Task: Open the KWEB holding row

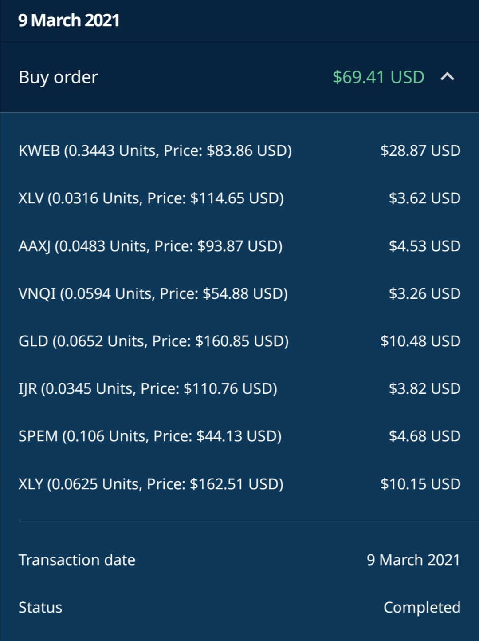Action: (239, 151)
